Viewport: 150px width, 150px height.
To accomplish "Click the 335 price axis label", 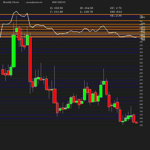I will 141,59.
